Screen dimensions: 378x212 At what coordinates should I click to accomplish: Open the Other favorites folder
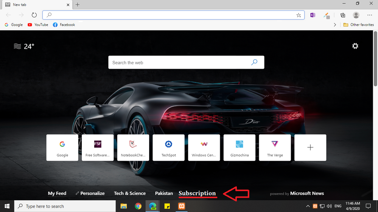click(x=358, y=25)
